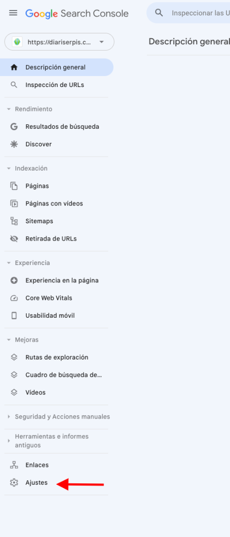Click the Ajustes gear icon
The width and height of the screenshot is (230, 537).
[x=14, y=483]
